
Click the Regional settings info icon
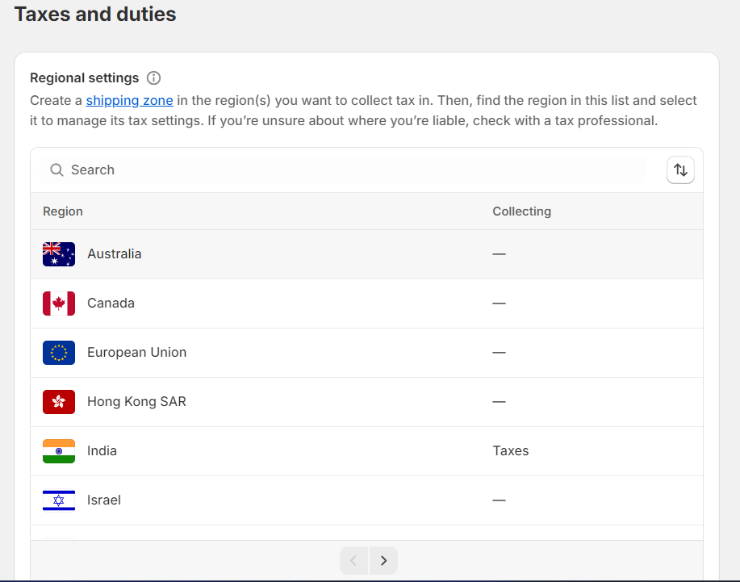click(x=153, y=78)
